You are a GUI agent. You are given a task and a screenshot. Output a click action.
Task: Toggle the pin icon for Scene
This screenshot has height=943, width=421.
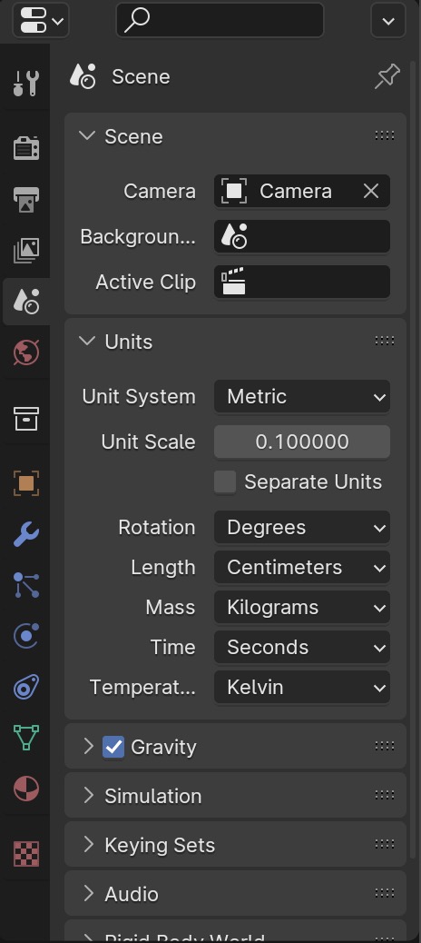click(387, 77)
